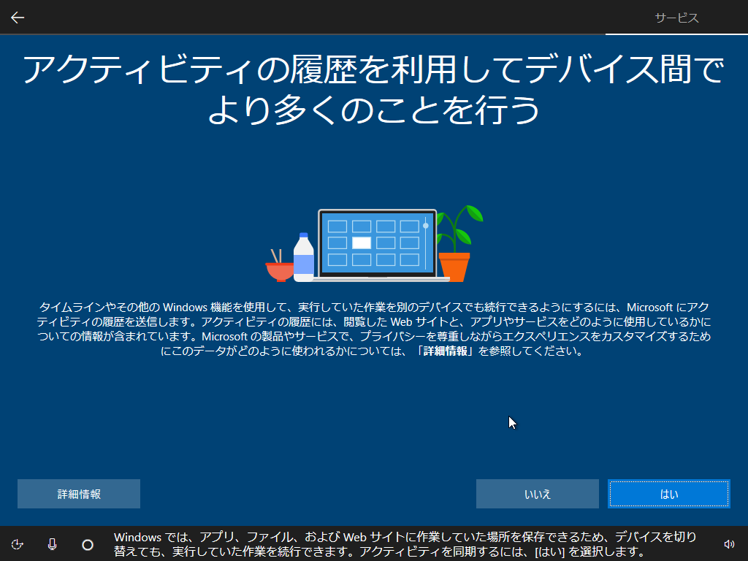Select the サービス step label
The image size is (748, 561).
click(x=677, y=18)
